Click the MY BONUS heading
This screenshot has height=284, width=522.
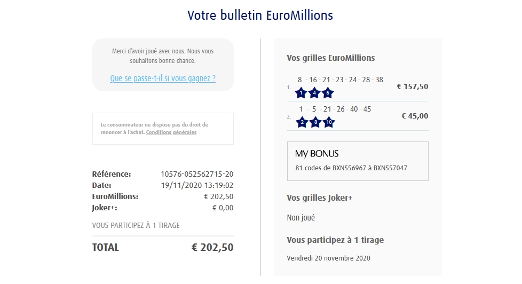317,154
